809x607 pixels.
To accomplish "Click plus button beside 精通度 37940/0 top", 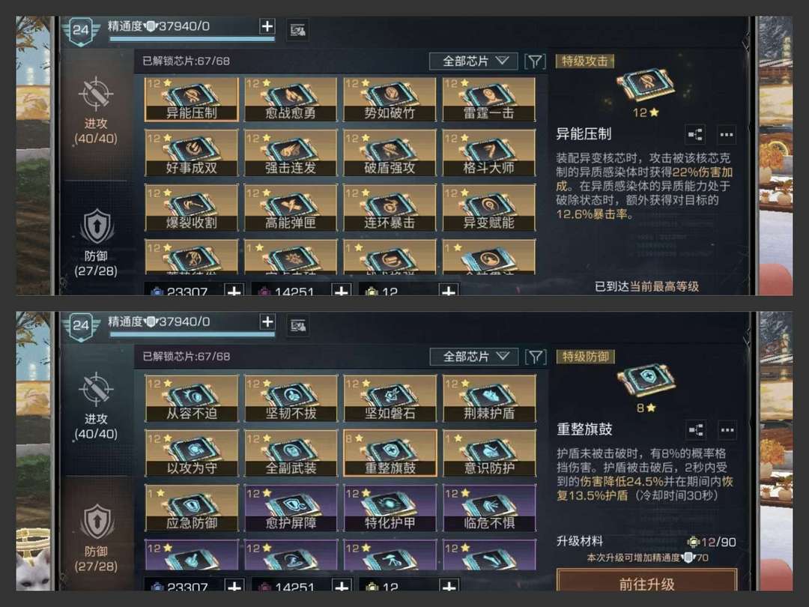I will point(267,26).
